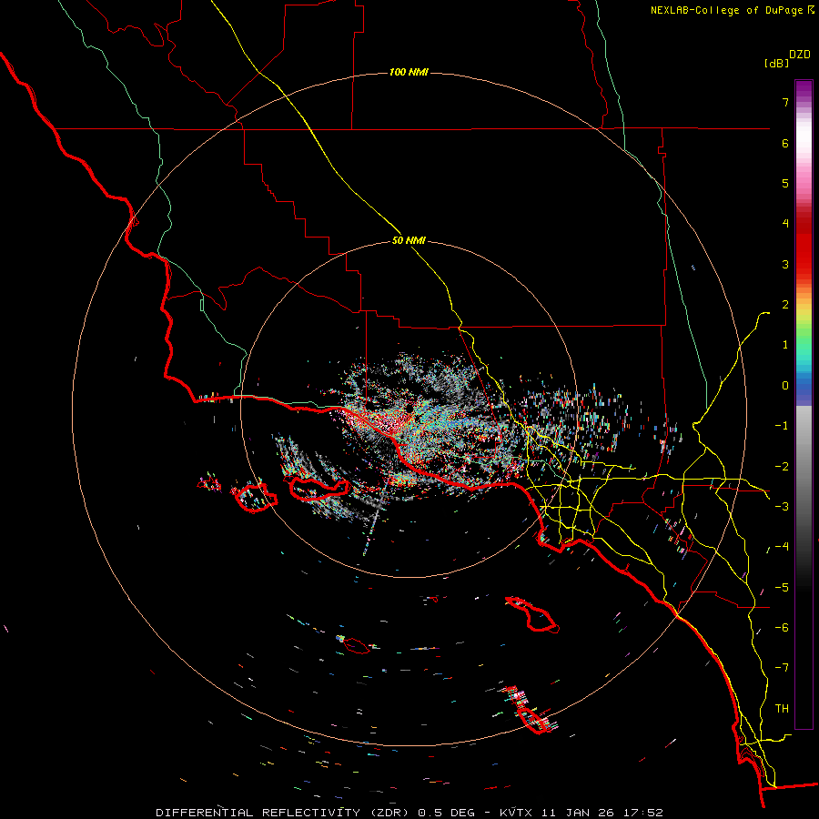Click the DZD legend title
Image resolution: width=819 pixels, height=819 pixels.
tap(800, 55)
